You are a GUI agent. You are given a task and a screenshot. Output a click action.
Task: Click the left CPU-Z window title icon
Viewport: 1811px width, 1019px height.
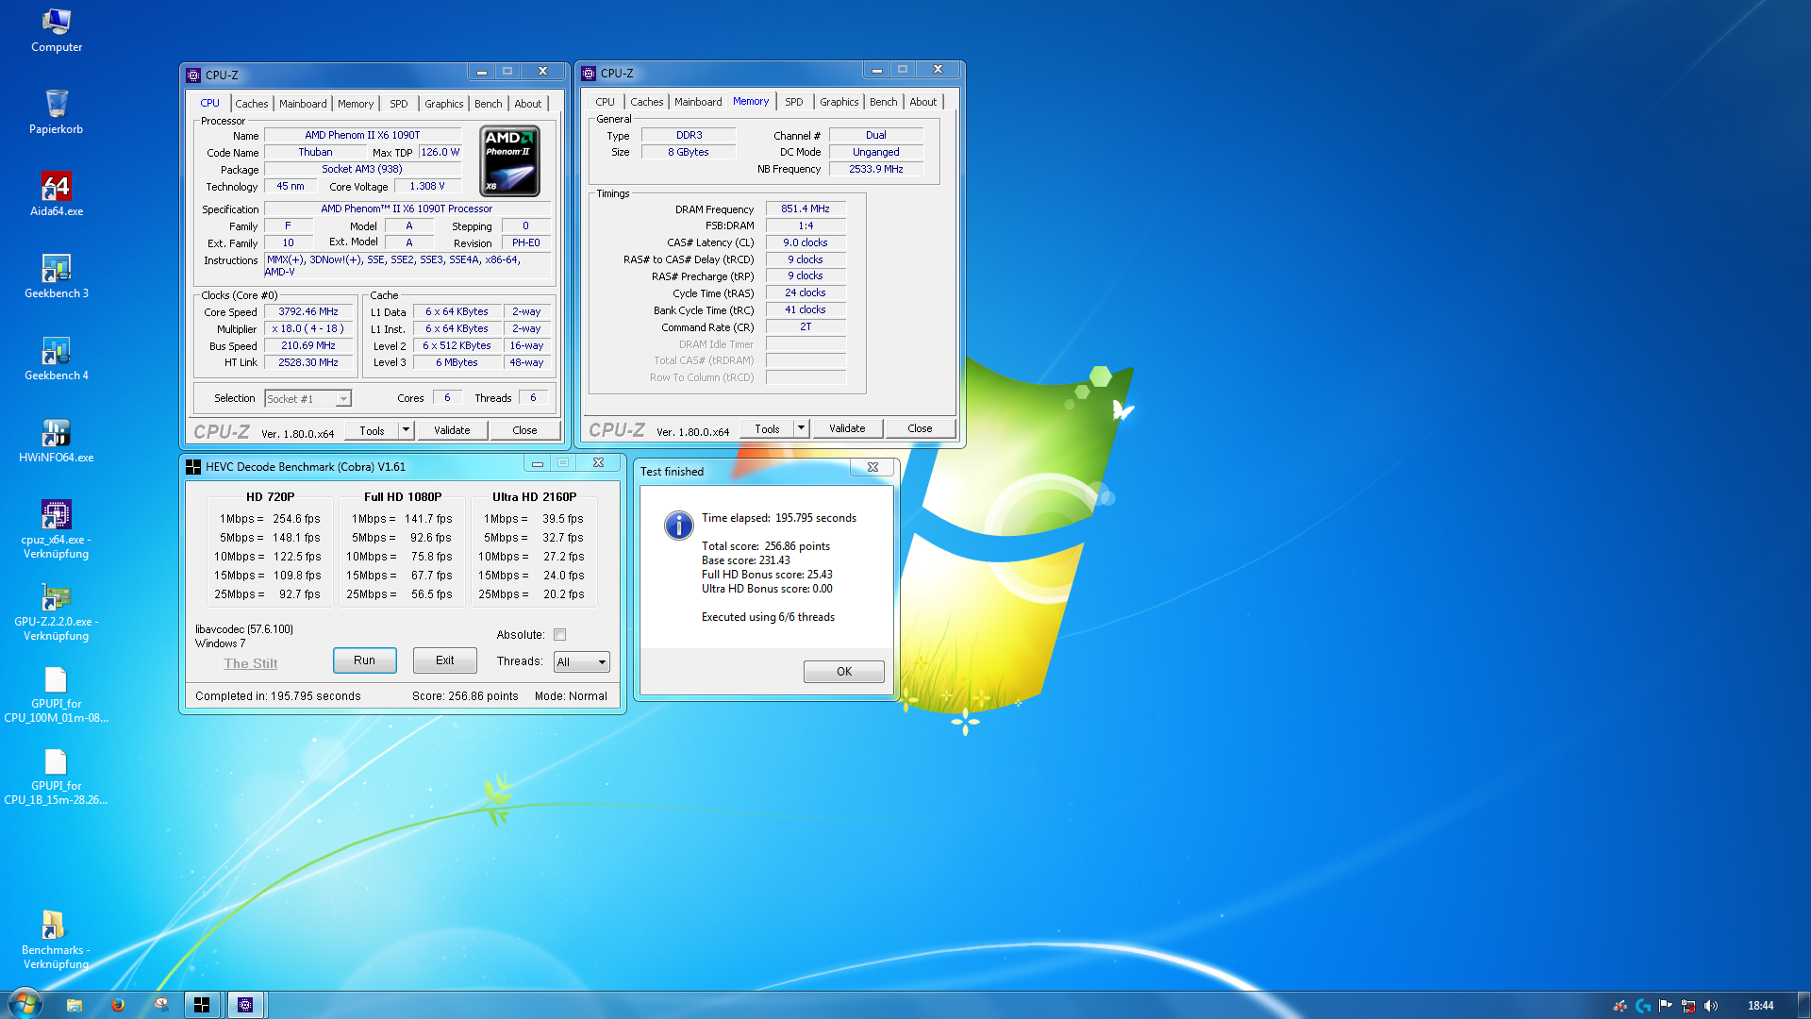(193, 75)
